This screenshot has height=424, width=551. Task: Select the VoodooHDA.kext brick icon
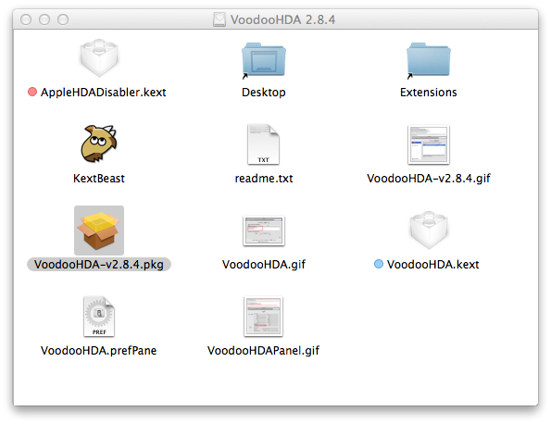pyautogui.click(x=429, y=231)
